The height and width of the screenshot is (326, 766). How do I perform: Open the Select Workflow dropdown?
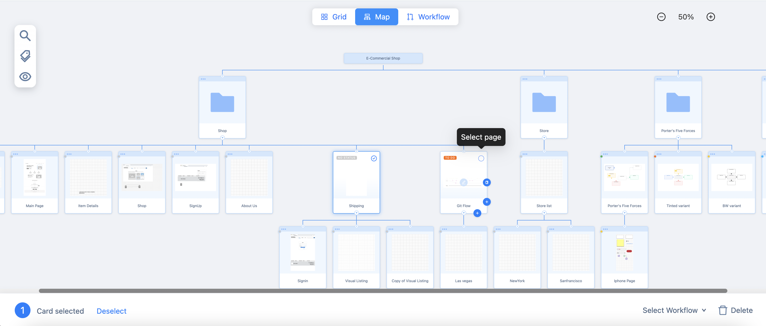click(x=674, y=310)
